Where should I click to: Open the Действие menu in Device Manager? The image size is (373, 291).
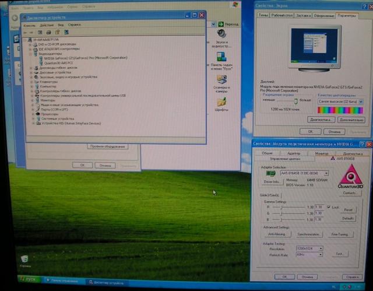(x=47, y=25)
